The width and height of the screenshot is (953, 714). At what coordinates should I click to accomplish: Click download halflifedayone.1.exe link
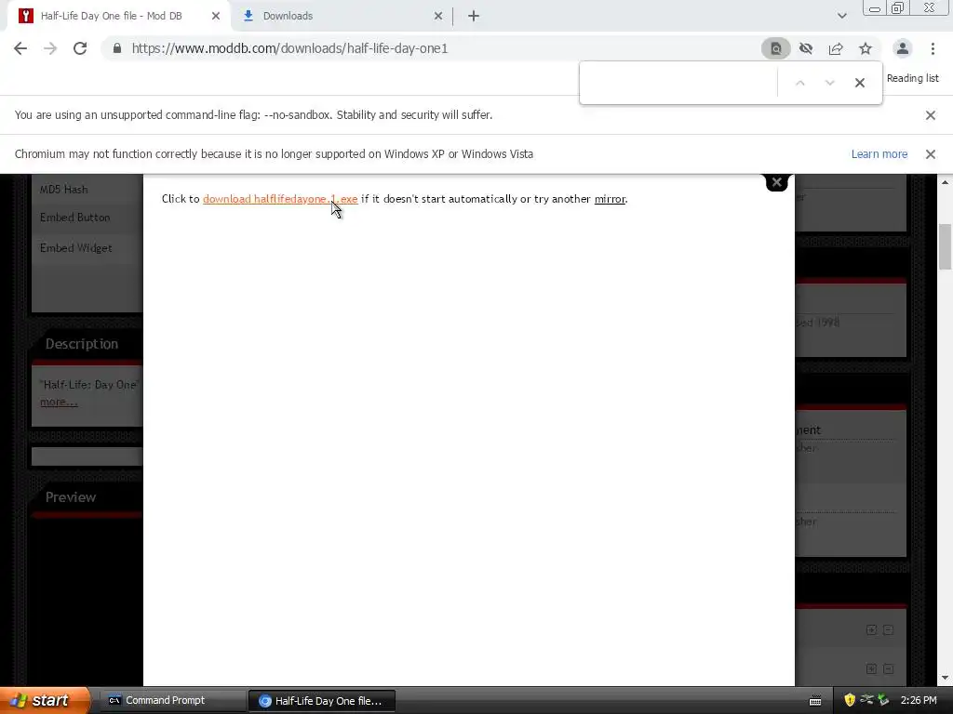pos(280,199)
